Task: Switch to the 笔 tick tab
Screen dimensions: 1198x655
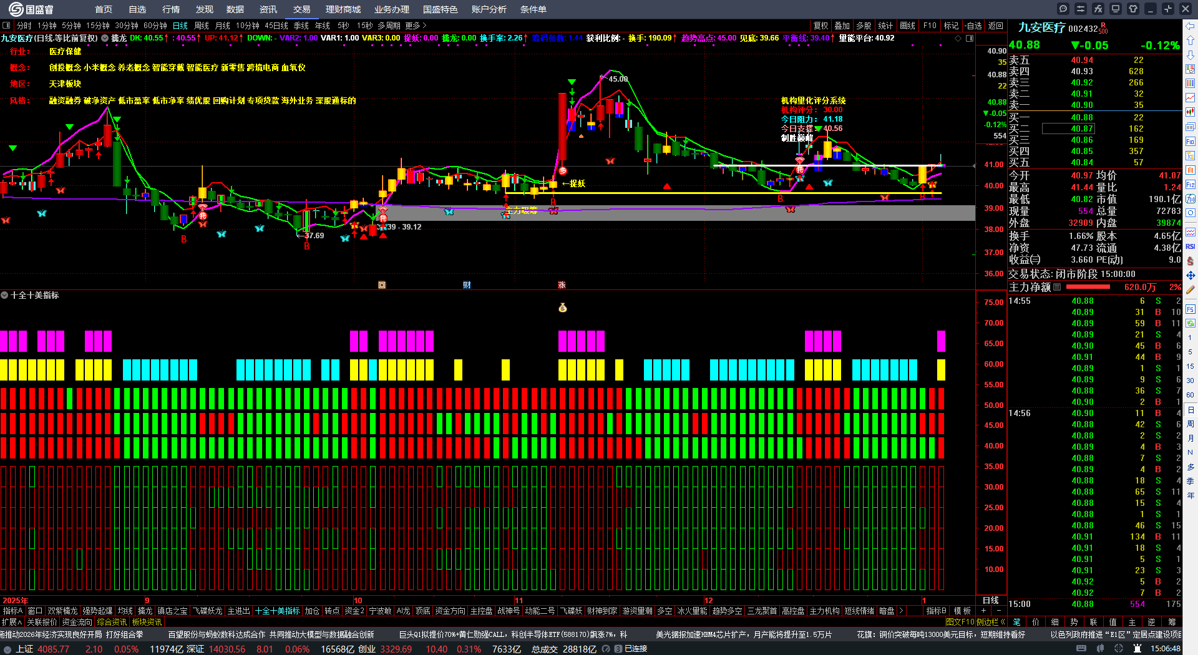Action: point(1017,622)
